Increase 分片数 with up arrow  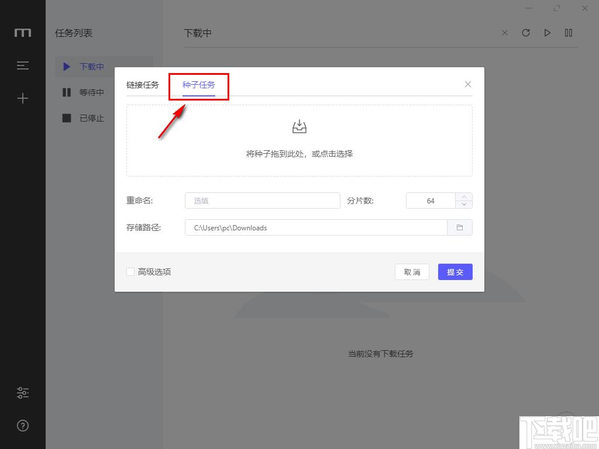point(464,196)
